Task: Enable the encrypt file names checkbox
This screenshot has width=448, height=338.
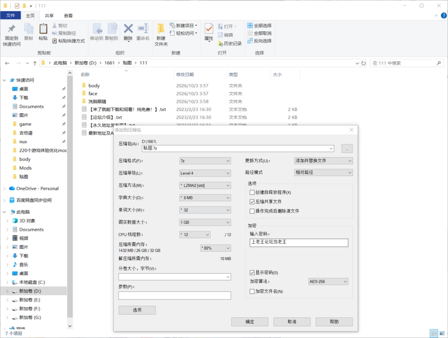Action: coord(252,291)
